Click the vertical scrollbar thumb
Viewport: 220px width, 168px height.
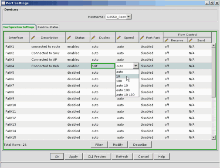[x=213, y=72]
